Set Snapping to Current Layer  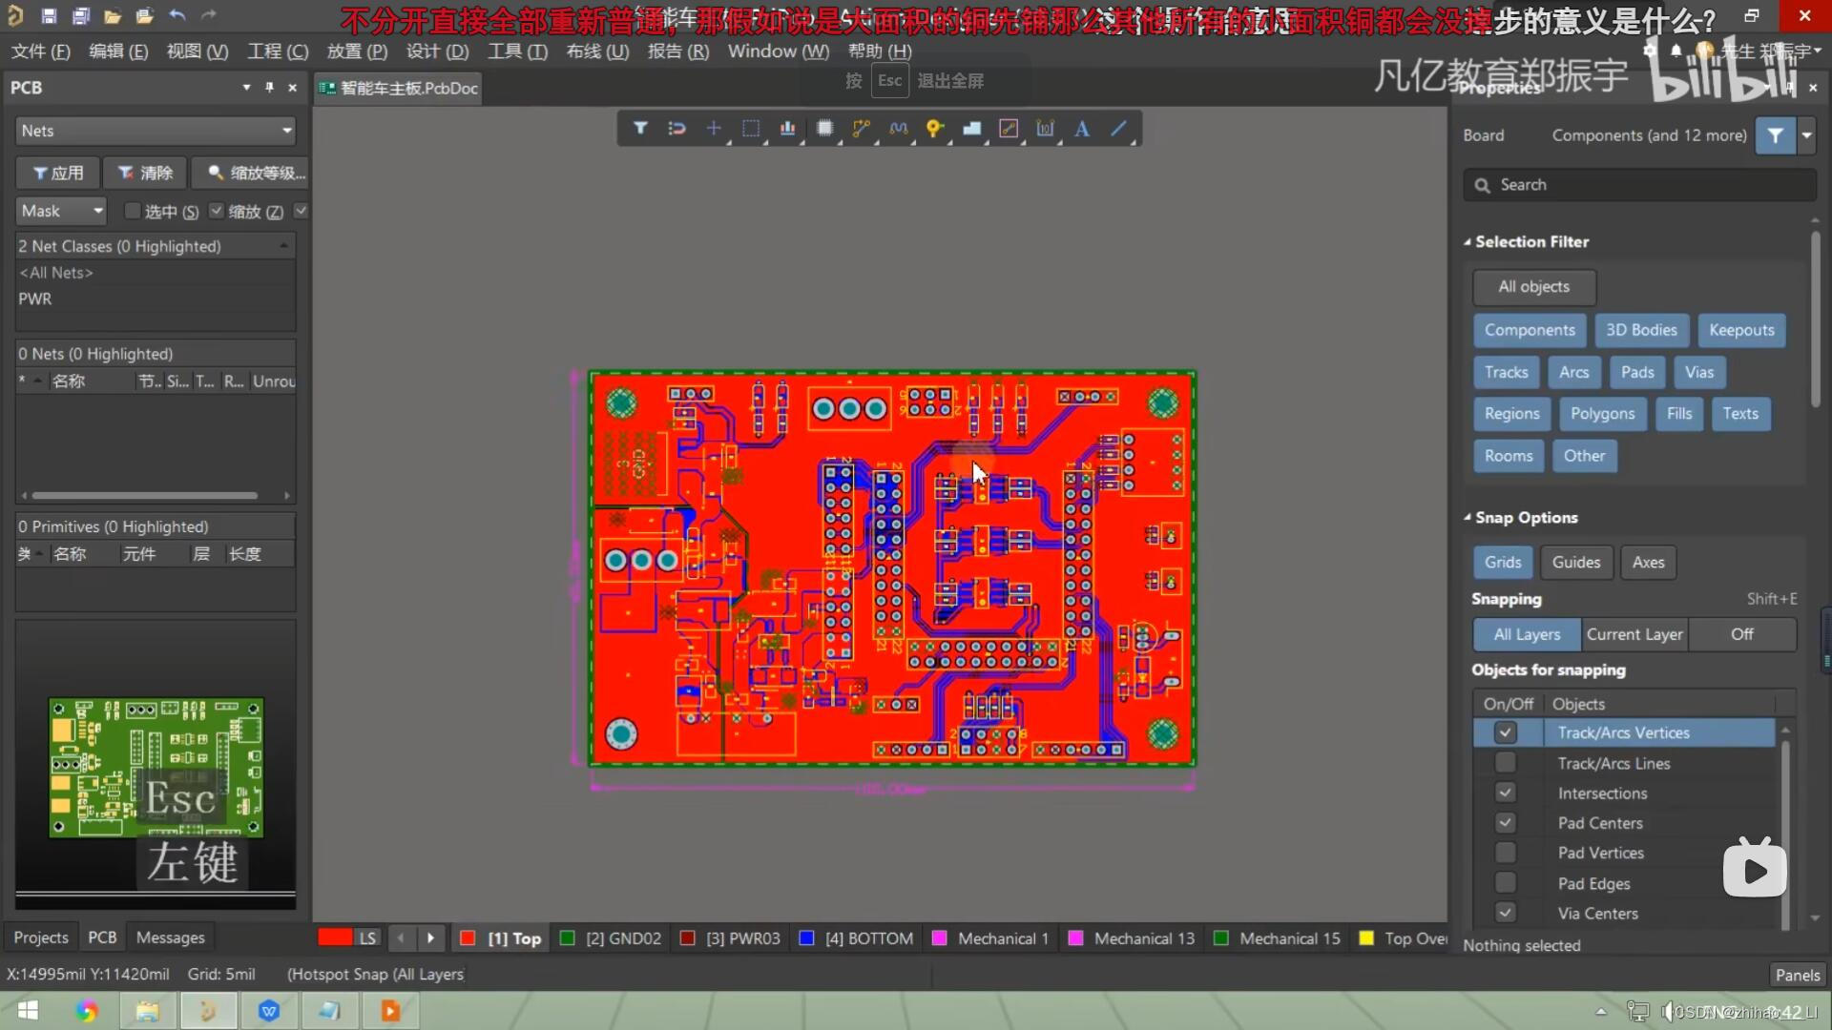(x=1634, y=634)
